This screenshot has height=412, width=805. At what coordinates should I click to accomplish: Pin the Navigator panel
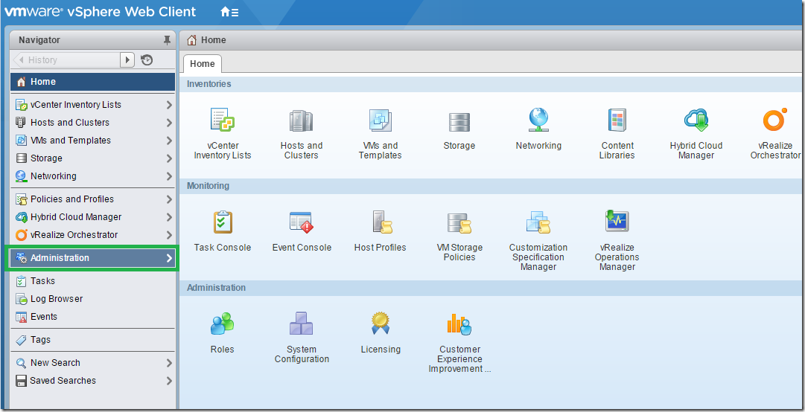[x=166, y=40]
